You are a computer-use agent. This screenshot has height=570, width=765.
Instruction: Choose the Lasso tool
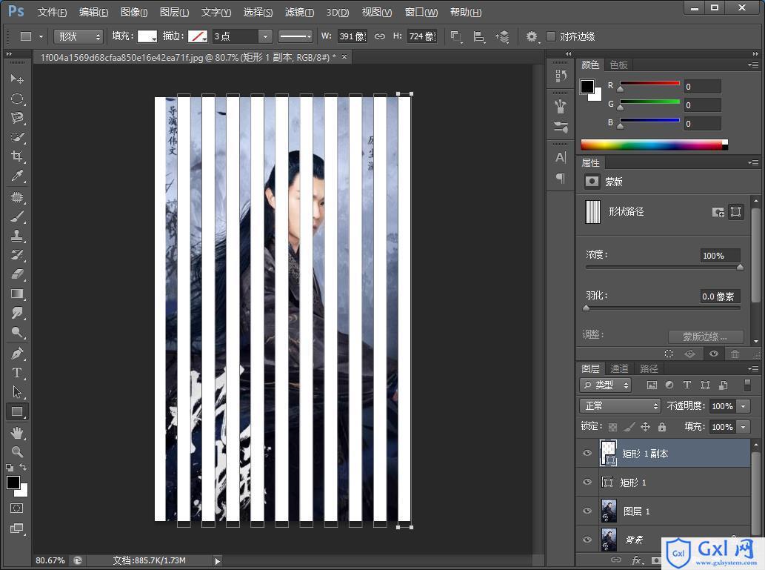coord(17,118)
